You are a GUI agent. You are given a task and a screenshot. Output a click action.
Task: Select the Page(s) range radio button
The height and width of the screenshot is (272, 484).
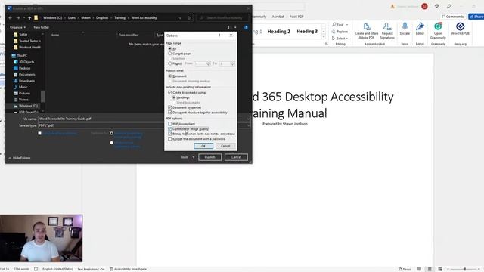(x=169, y=63)
